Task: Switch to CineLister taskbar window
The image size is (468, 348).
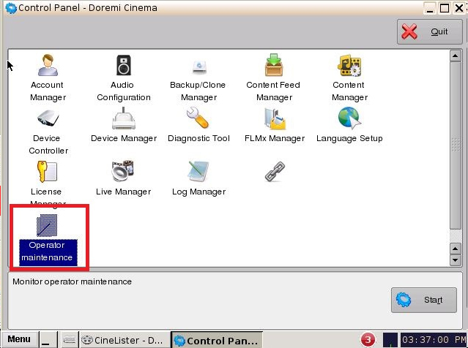Action: coord(125,340)
